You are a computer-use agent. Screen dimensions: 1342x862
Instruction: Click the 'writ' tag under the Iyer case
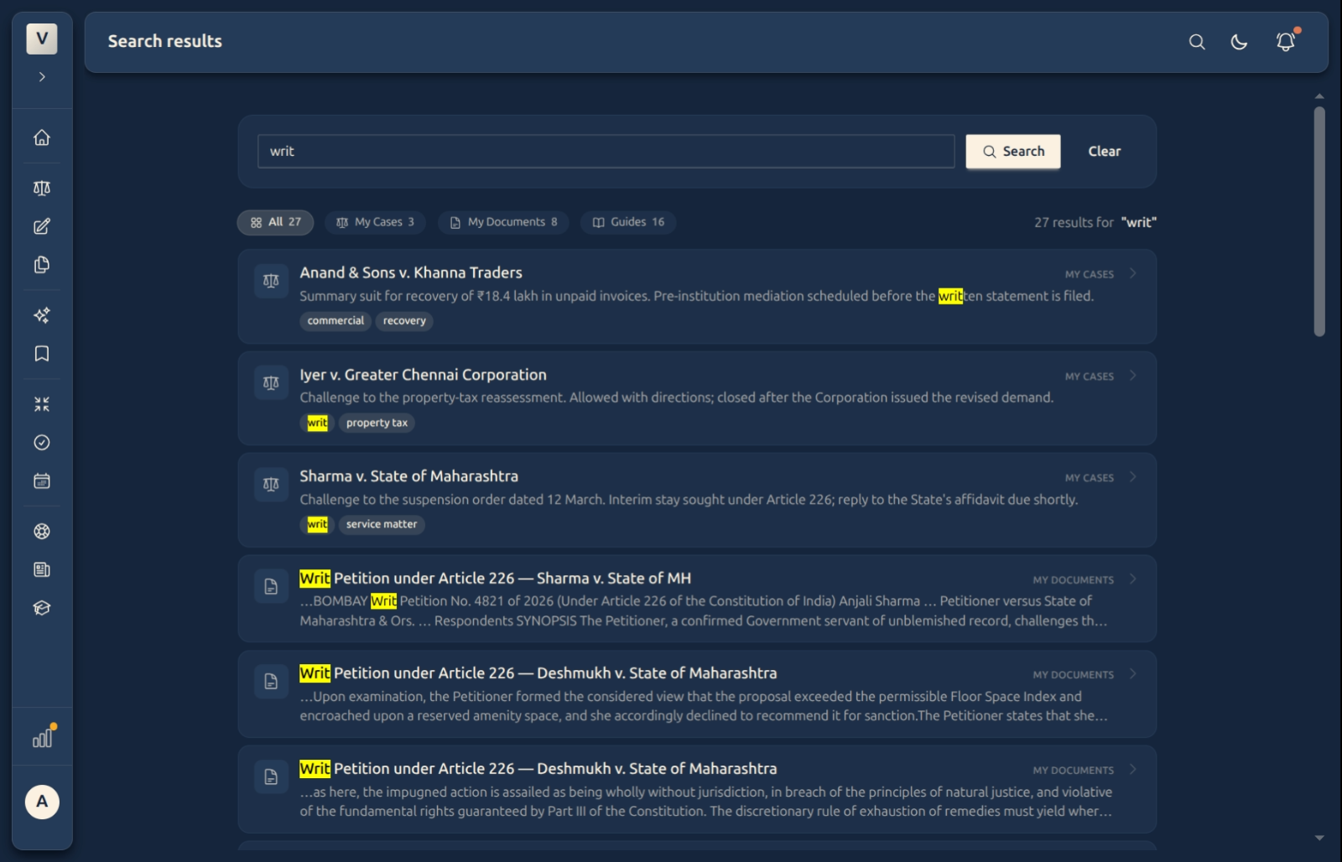click(x=317, y=423)
